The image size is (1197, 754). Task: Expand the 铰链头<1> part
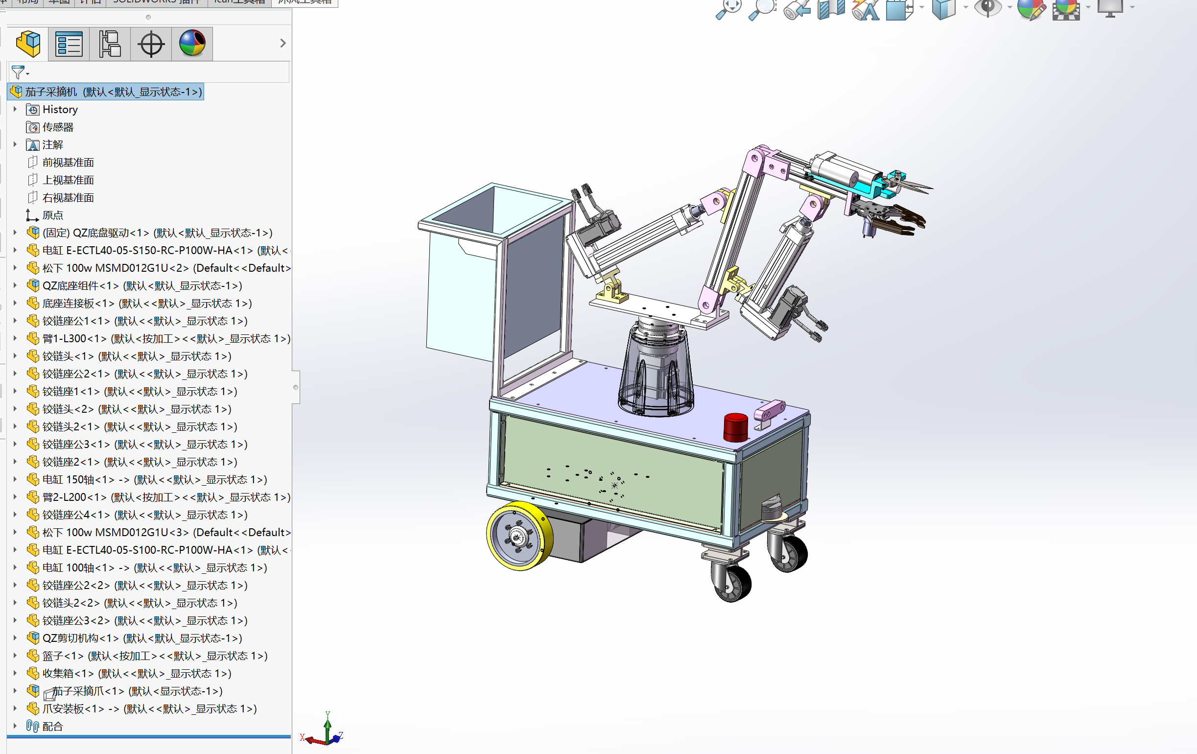click(x=15, y=356)
